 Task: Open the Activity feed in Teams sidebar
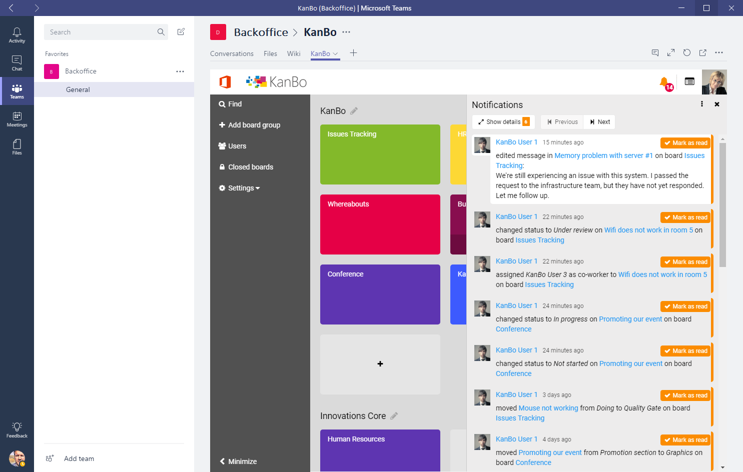pos(17,35)
